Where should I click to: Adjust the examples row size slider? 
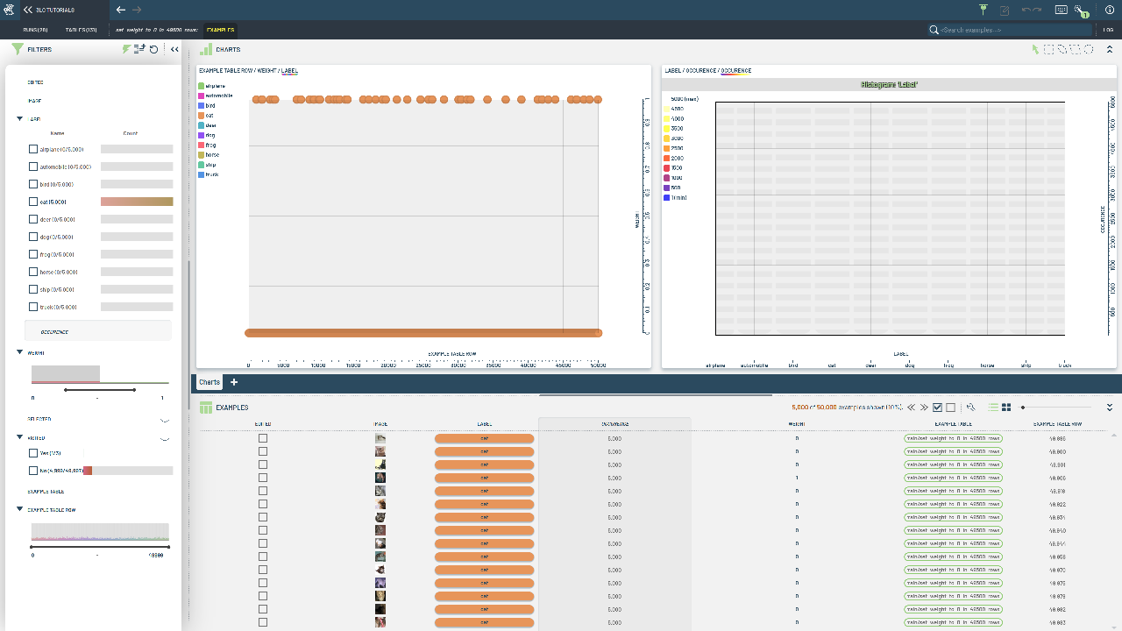click(1022, 408)
